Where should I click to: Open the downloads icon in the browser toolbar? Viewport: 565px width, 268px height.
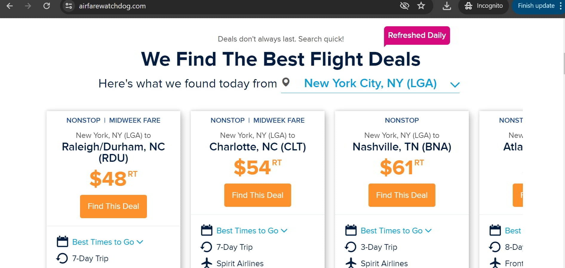point(446,6)
